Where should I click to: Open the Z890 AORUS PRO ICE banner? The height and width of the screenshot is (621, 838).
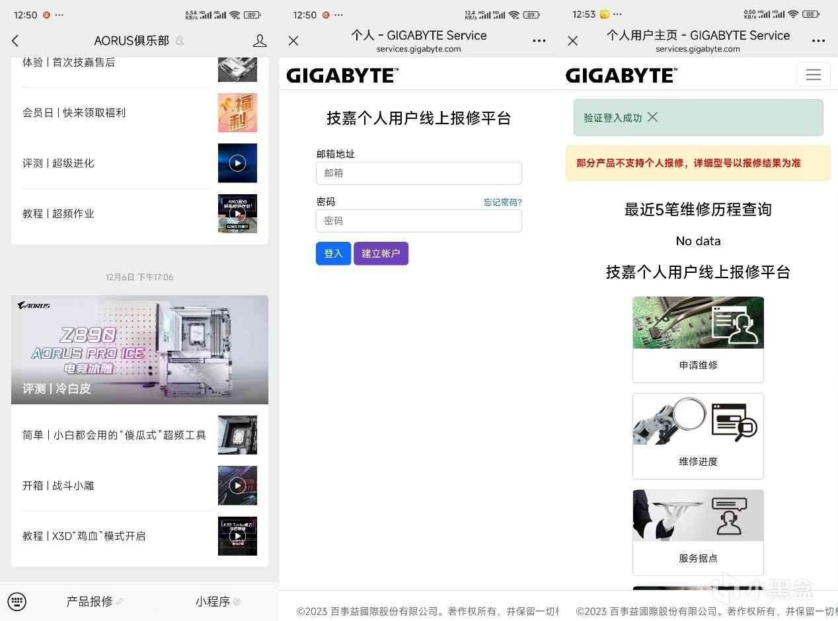pos(139,349)
